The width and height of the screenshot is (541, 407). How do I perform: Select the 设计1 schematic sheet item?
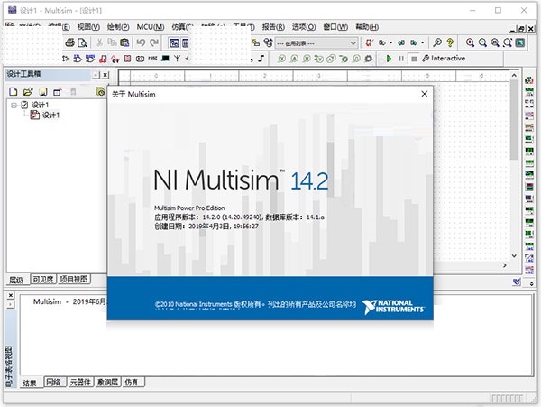[x=50, y=116]
